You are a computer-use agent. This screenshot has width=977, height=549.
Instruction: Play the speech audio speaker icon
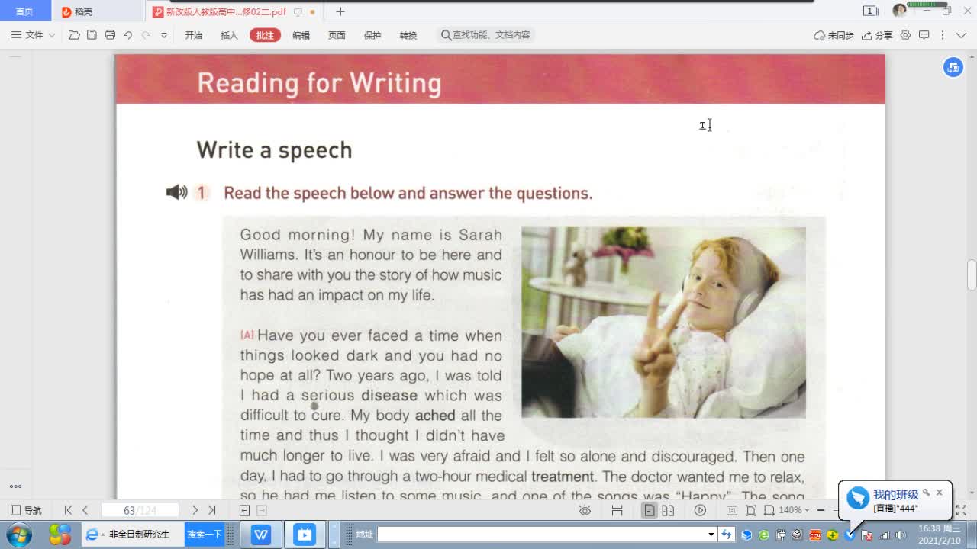coord(176,192)
